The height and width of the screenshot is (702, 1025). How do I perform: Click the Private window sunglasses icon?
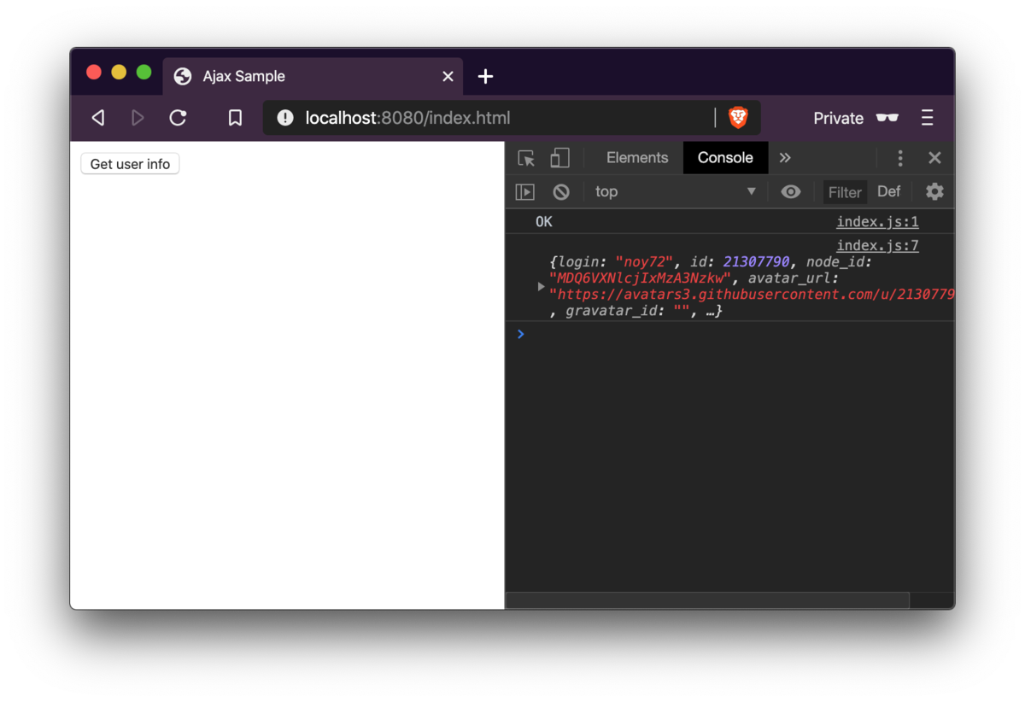887,118
